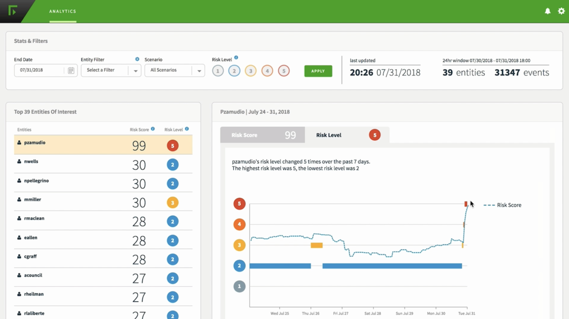Screen dimensions: 569x319
Task: Open the settings gear in header
Action: point(561,11)
